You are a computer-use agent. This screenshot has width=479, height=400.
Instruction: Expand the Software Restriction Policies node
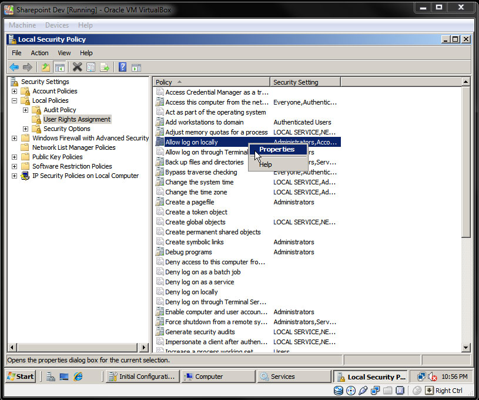tap(14, 166)
